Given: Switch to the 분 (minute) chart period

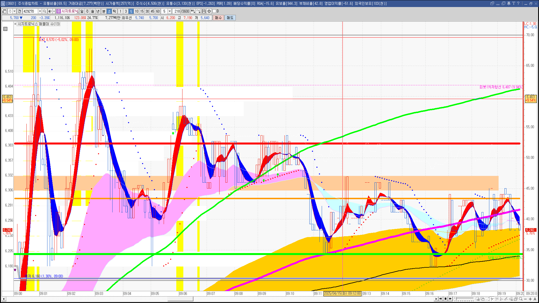Looking at the screenshot, I should tap(104, 11).
